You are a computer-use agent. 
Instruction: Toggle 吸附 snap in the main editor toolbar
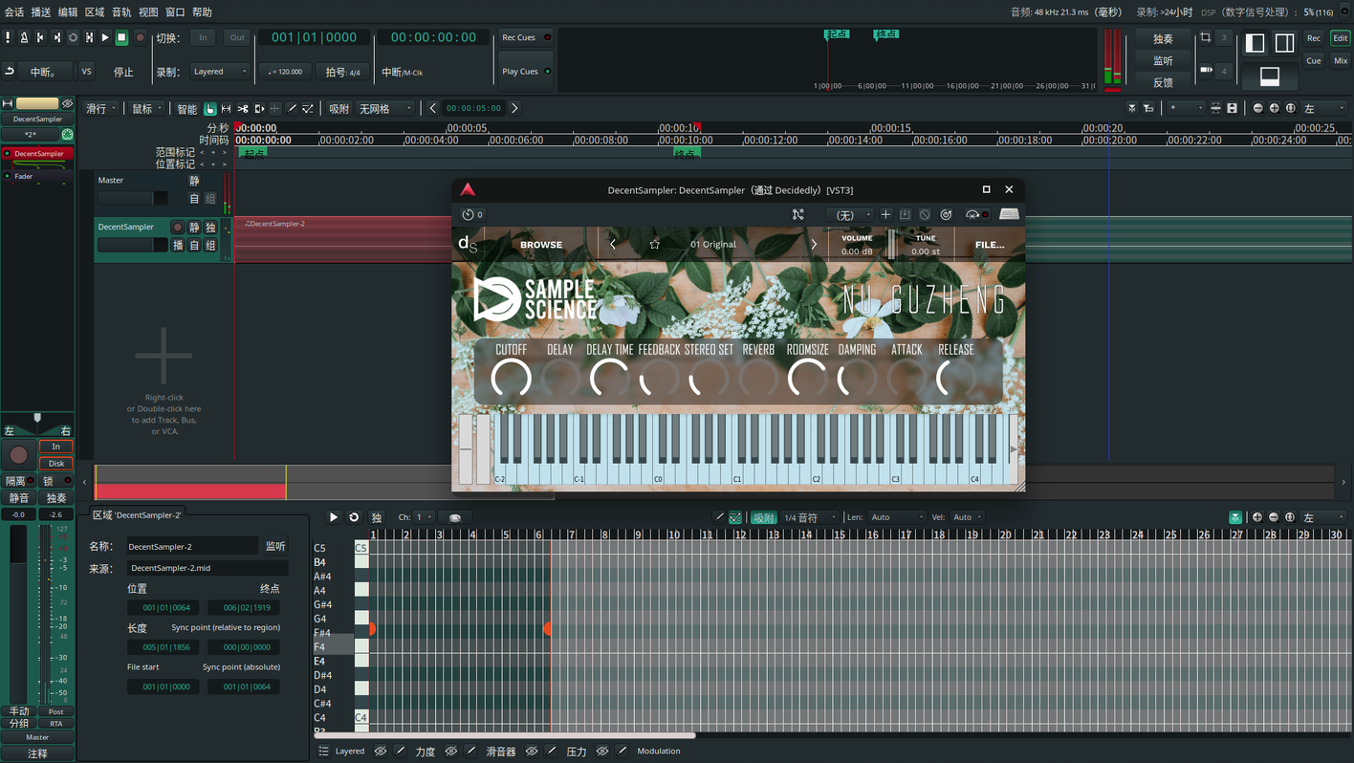[x=339, y=109]
